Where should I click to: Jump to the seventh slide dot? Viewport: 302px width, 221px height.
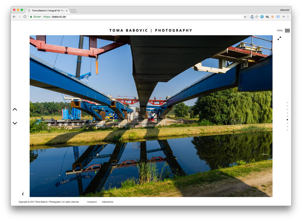tap(287, 123)
